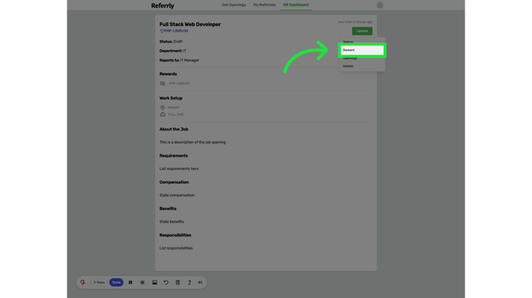532x298 pixels.
Task: Click the undo arrow icon in recorder toolbar
Action: [166, 282]
